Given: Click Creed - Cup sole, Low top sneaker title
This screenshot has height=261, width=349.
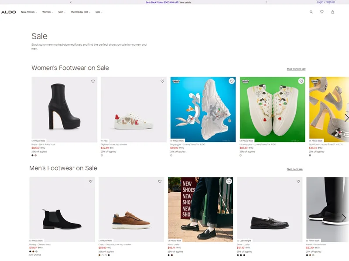Looking at the screenshot, I should click(115, 244).
